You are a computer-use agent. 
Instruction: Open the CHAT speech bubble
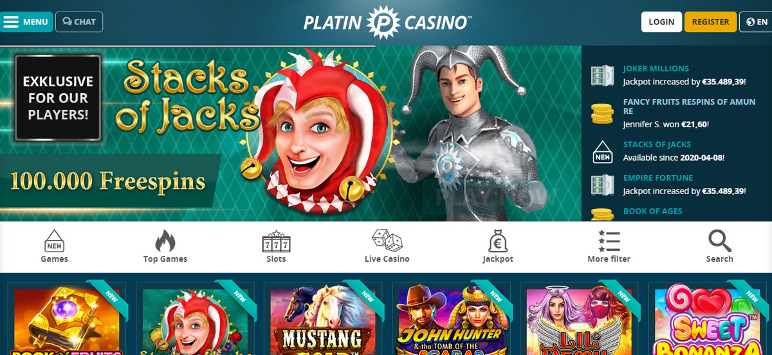[x=79, y=22]
